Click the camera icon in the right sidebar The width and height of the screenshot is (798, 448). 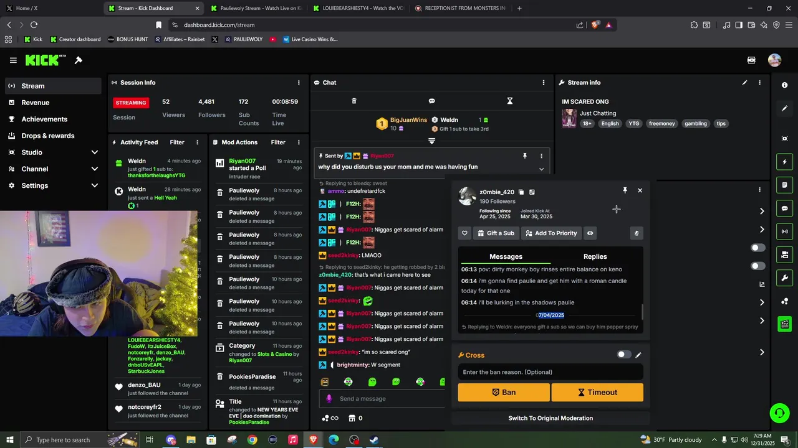pyautogui.click(x=784, y=254)
